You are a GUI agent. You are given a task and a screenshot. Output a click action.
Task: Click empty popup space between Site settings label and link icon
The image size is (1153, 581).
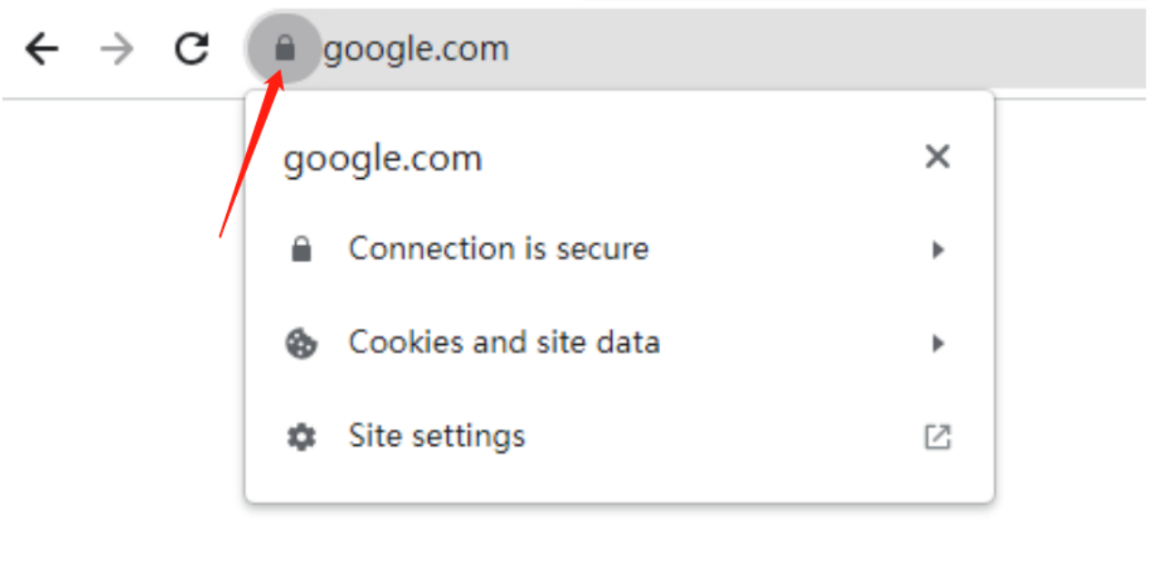tap(724, 438)
